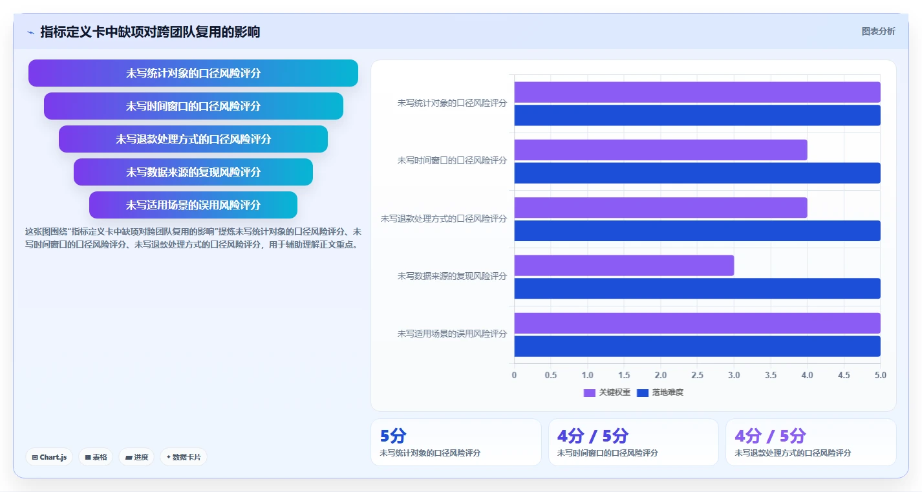This screenshot has width=922, height=492.
Task: Click the x-axis tick label 2.0
Action: tap(661, 375)
